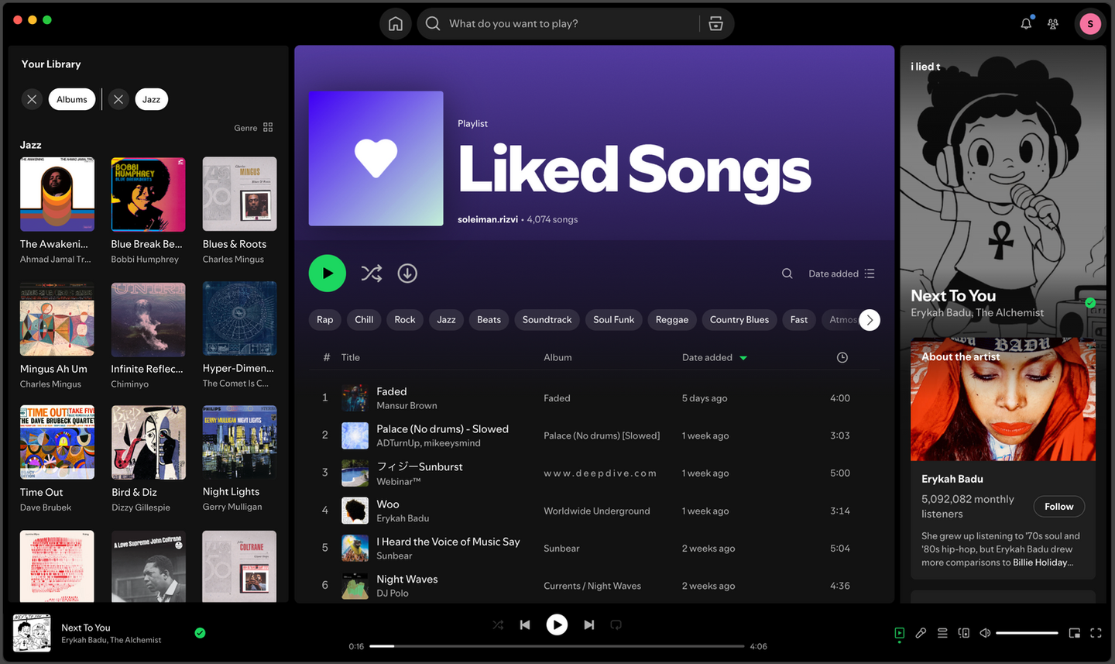Click the grid view icon in library
The width and height of the screenshot is (1115, 664).
coord(268,127)
